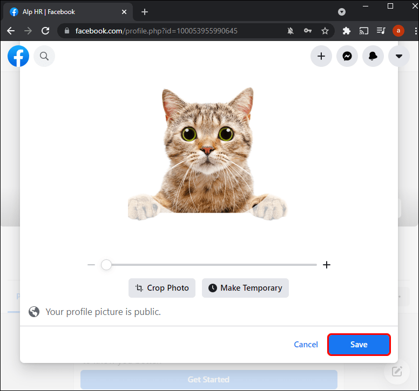Screen dimensions: 419x391
Task: Click the Crop Photo button
Action: coord(162,288)
